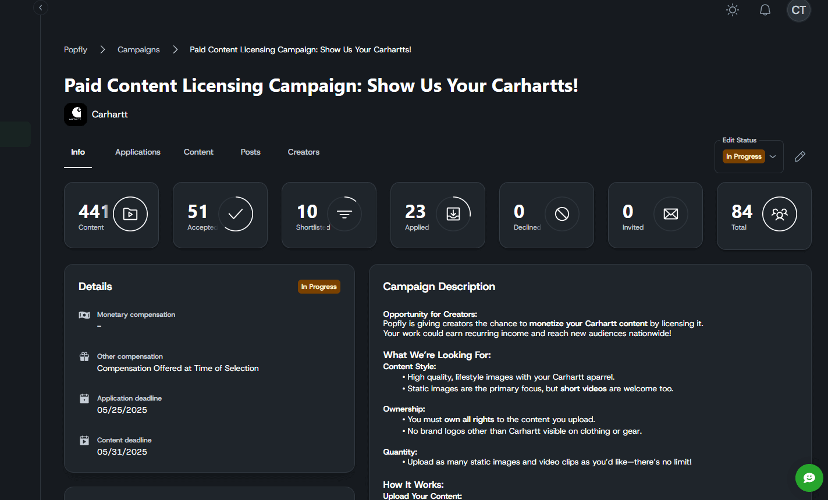This screenshot has height=500, width=828.
Task: Open the CT user avatar menu
Action: coord(799,10)
